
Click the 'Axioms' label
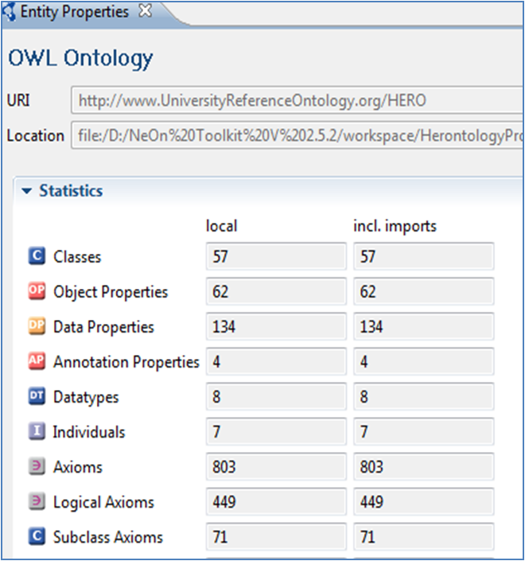(x=78, y=467)
